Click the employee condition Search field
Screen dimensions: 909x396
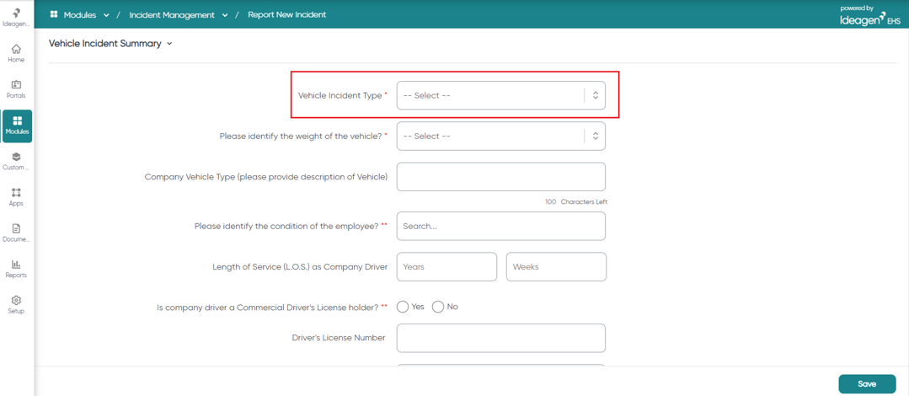coord(501,226)
